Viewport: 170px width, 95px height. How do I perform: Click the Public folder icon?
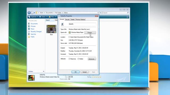(29, 37)
